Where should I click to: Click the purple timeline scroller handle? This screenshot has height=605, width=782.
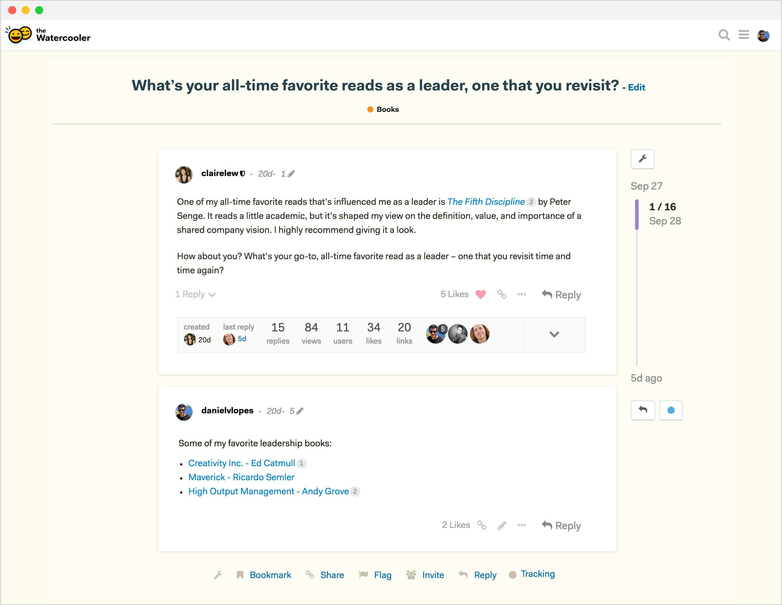(x=637, y=214)
